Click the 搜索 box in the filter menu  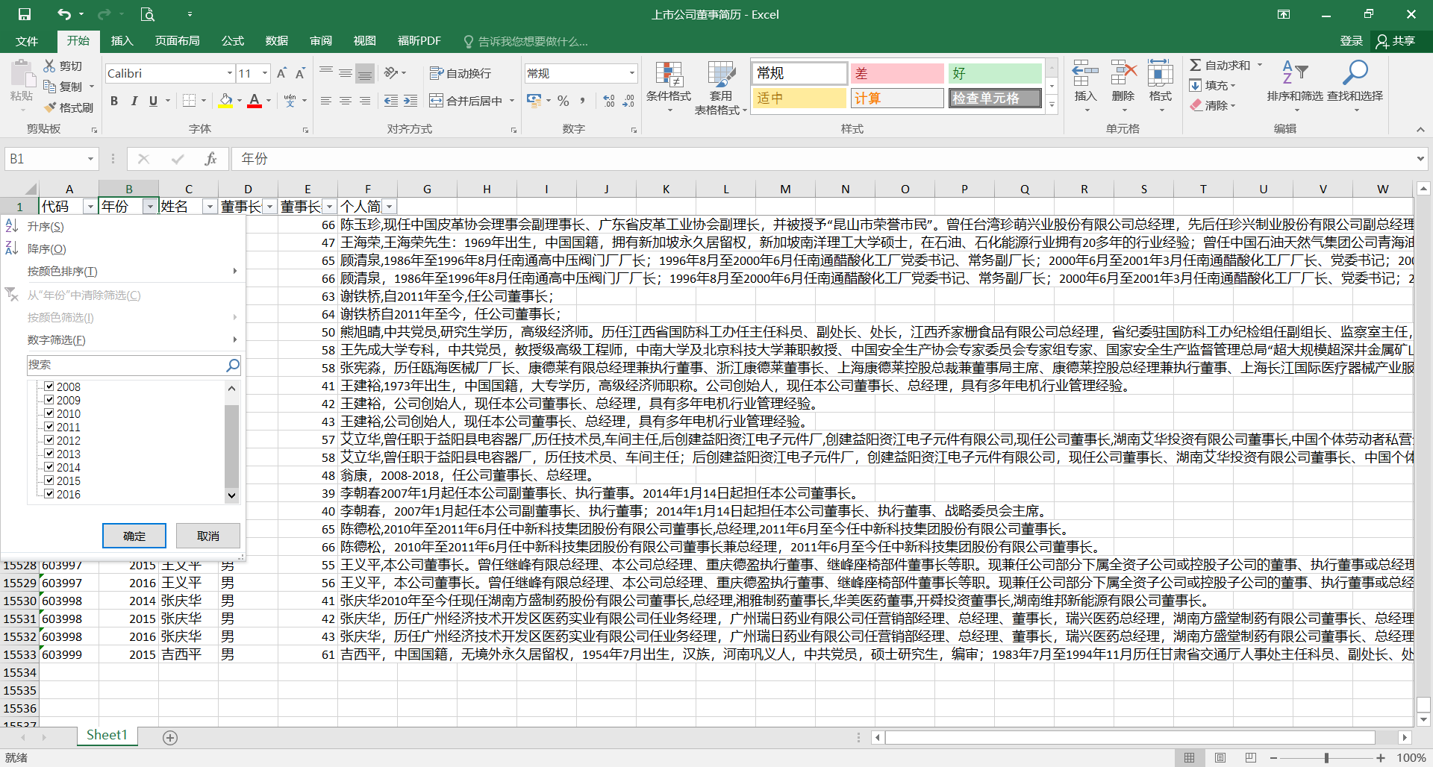point(125,365)
